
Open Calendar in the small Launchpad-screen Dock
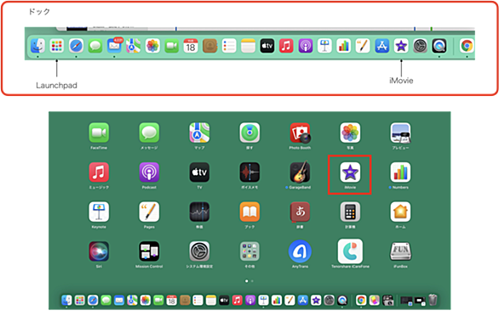(x=171, y=300)
